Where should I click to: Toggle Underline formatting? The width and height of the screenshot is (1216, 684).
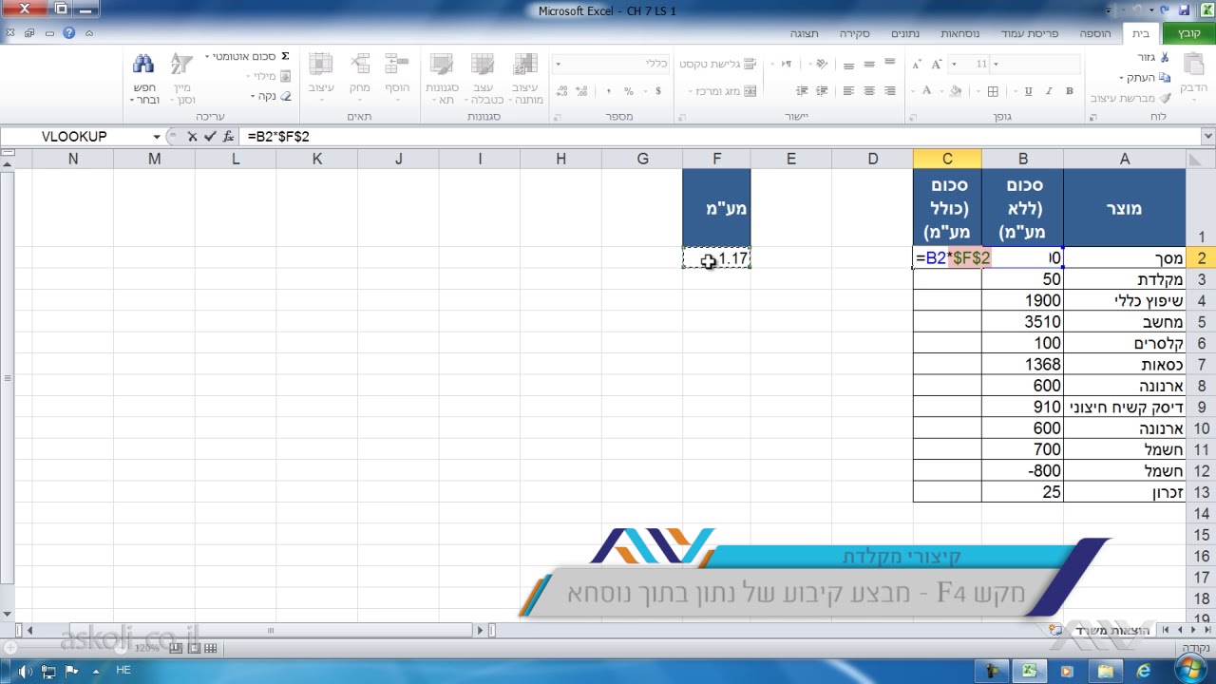1028,91
